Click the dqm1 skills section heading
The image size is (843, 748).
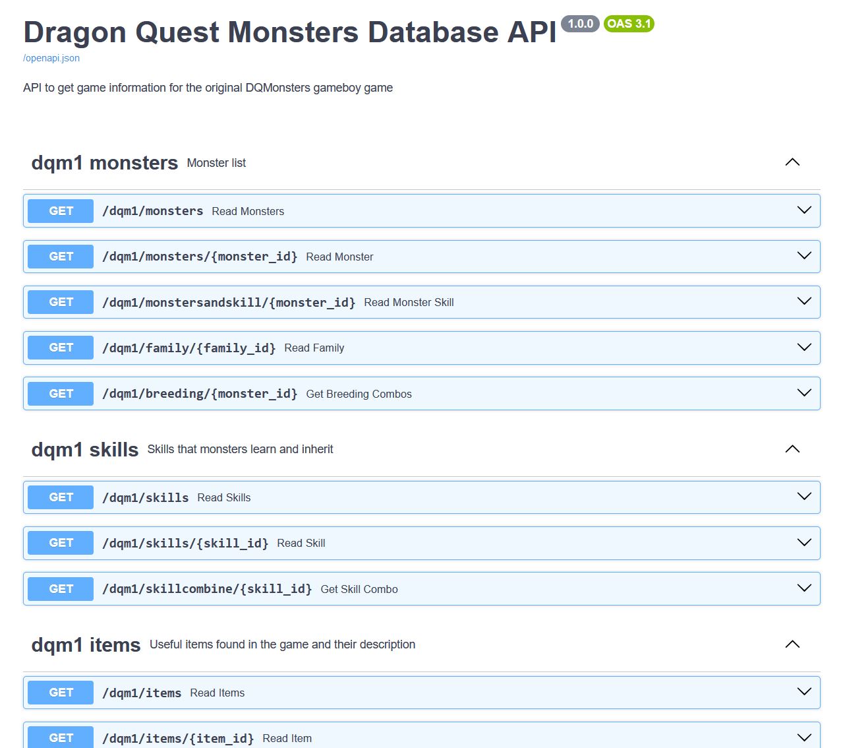click(x=85, y=449)
